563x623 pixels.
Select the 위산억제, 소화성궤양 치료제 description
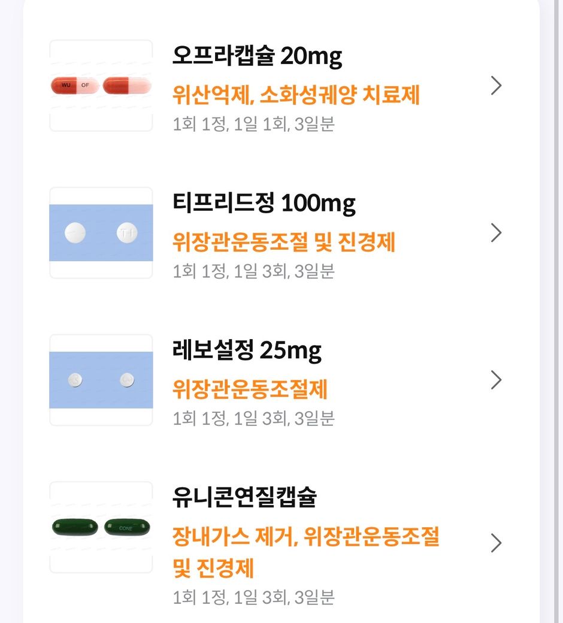[296, 95]
